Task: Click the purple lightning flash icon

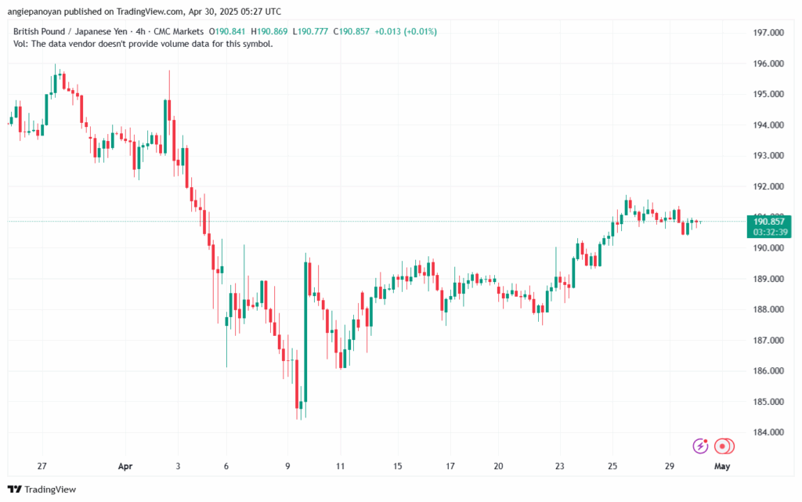Action: pos(700,446)
